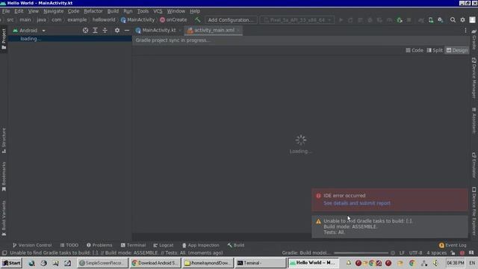Screen dimensions: 478x269
Task: Open App Inspection tool window
Action: 200,245
